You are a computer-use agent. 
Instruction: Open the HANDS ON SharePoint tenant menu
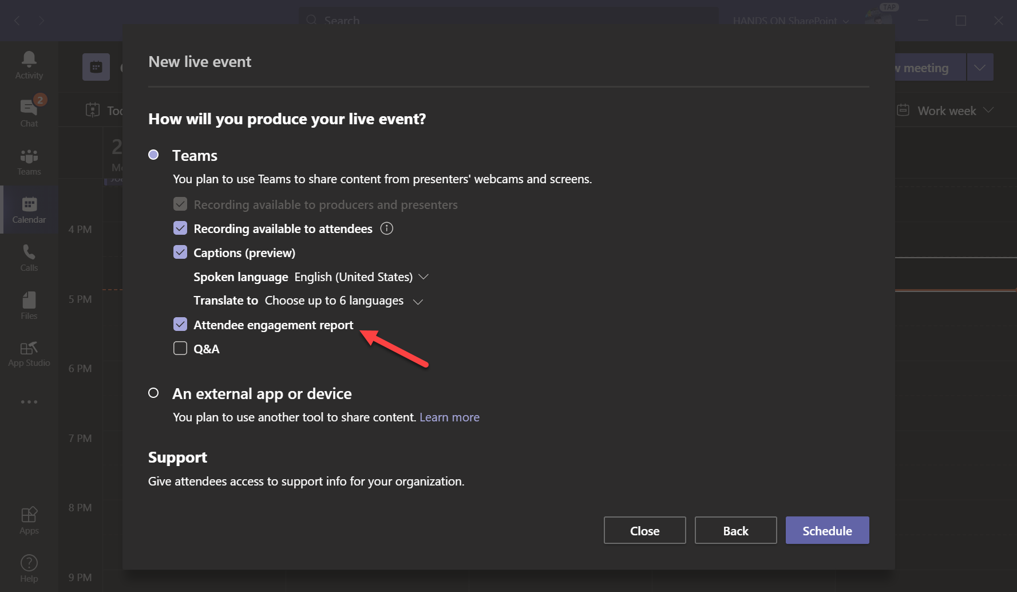pyautogui.click(x=790, y=21)
